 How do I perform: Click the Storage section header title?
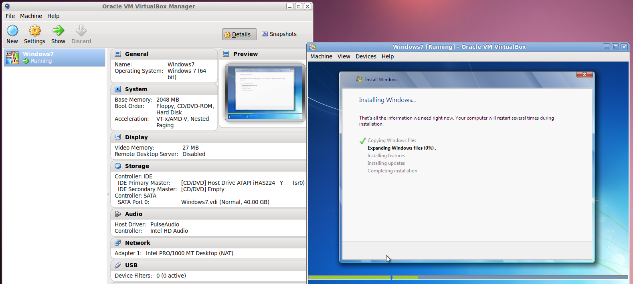click(x=137, y=166)
